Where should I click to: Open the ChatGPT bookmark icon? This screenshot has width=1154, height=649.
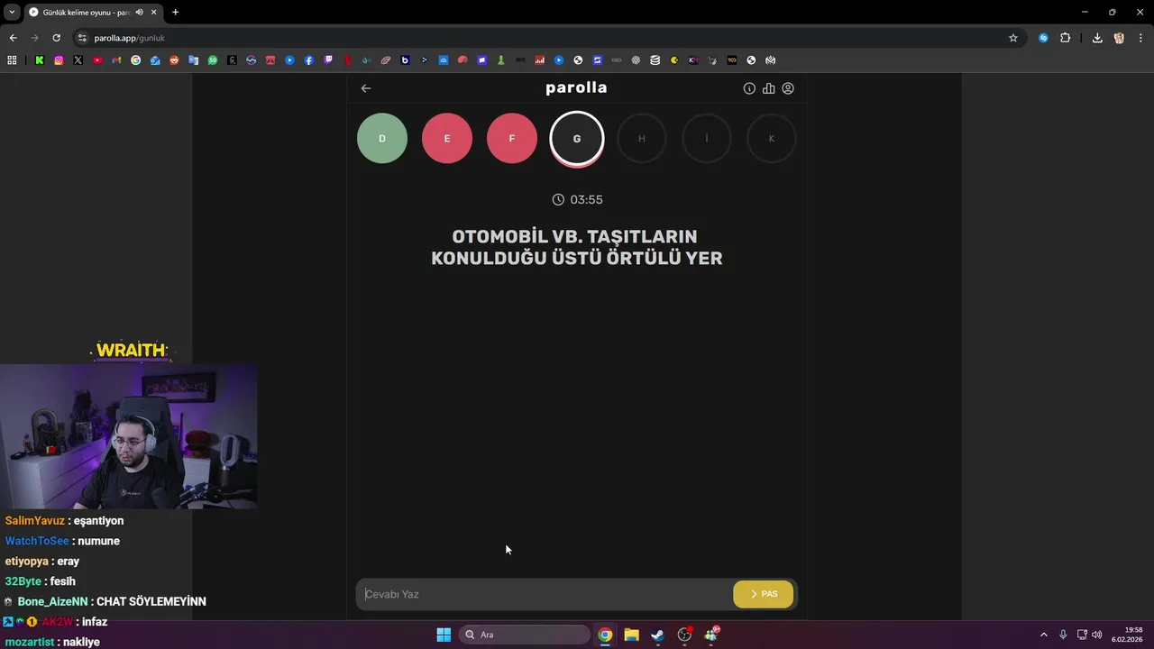(636, 60)
